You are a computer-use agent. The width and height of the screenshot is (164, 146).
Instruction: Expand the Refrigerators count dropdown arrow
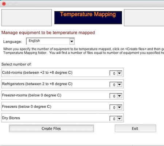pos(120,85)
